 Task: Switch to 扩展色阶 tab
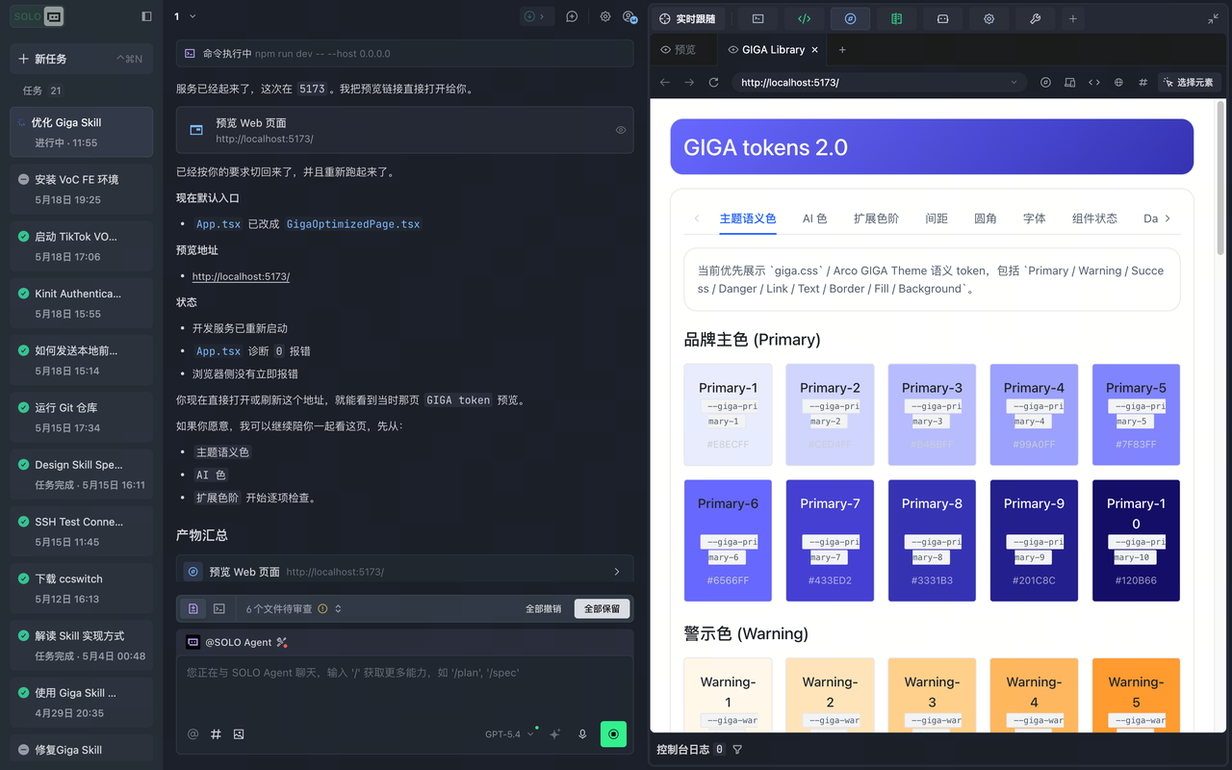876,218
